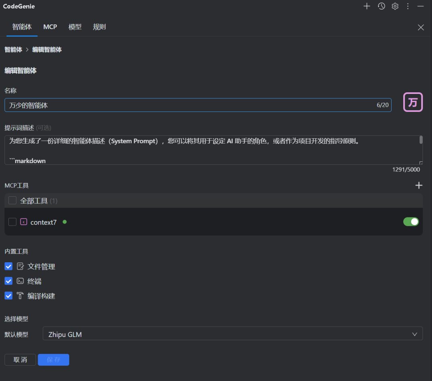Click the context7 server icon

point(24,222)
